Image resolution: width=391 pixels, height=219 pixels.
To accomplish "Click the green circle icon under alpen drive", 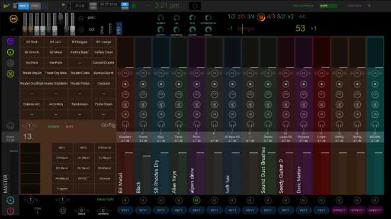I will (x=197, y=200).
